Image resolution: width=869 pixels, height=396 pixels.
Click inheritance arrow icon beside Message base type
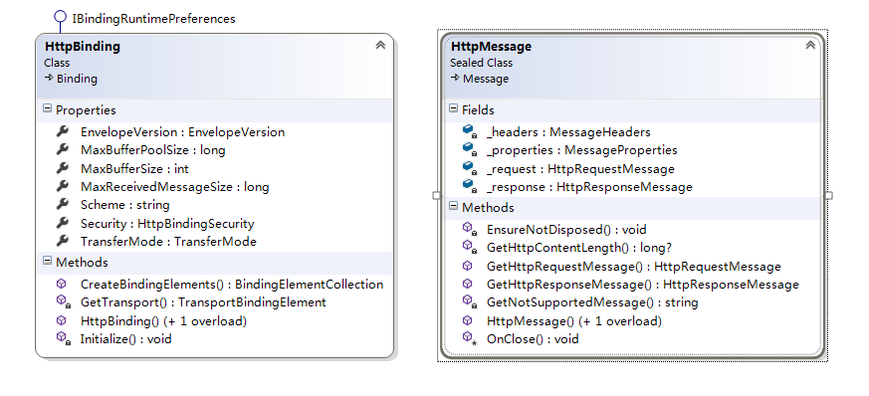pos(455,79)
